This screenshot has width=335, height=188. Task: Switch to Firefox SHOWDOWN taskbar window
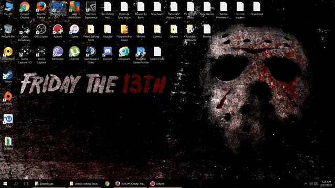click(130, 183)
